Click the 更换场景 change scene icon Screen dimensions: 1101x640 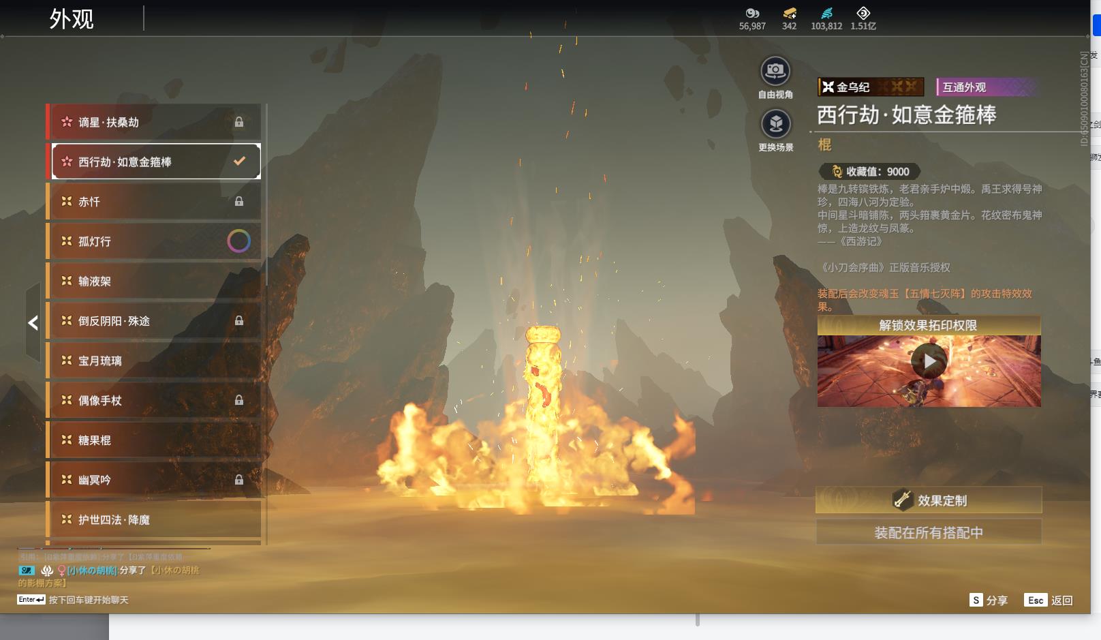point(775,124)
